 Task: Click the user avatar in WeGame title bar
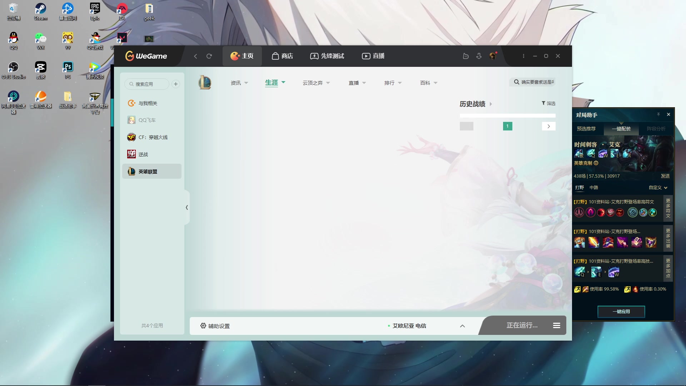pos(493,56)
